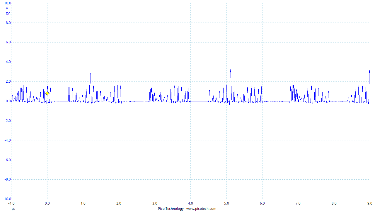Click the 4.0 label on the voltage axis
The height and width of the screenshot is (211, 375).
8,62
